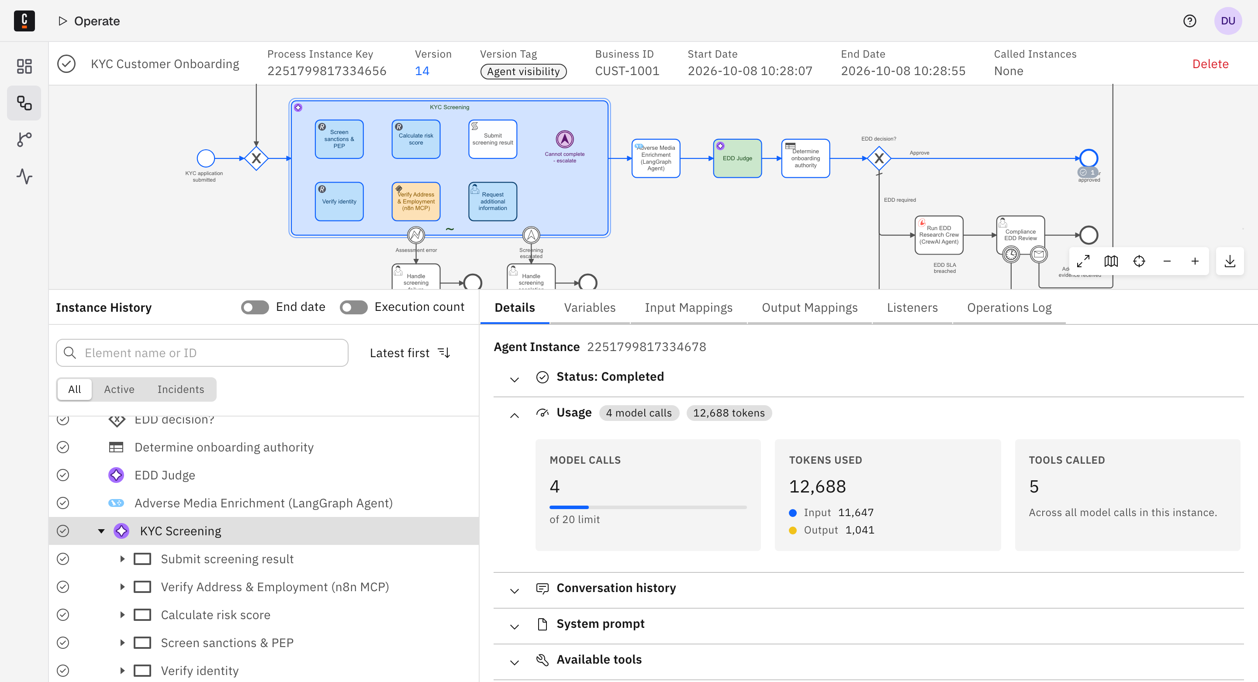This screenshot has height=682, width=1258.
Task: Expand the System prompt section
Action: tap(514, 627)
